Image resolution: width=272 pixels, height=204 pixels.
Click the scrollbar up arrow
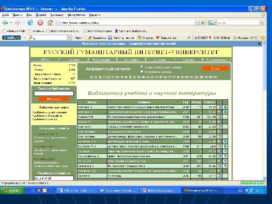click(x=264, y=43)
